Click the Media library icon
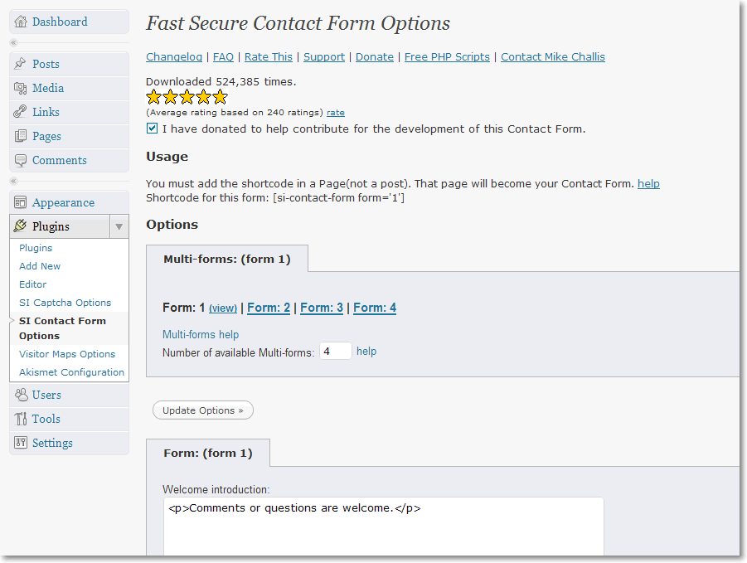 point(21,88)
